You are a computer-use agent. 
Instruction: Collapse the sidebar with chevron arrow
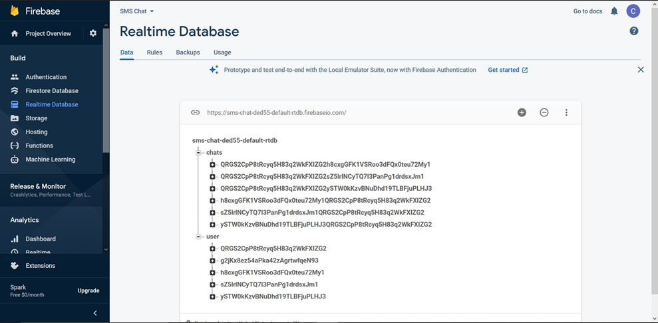point(95,313)
